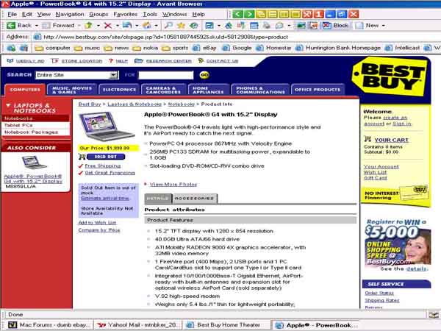Click the History icon next to Favorites star

(x=193, y=26)
